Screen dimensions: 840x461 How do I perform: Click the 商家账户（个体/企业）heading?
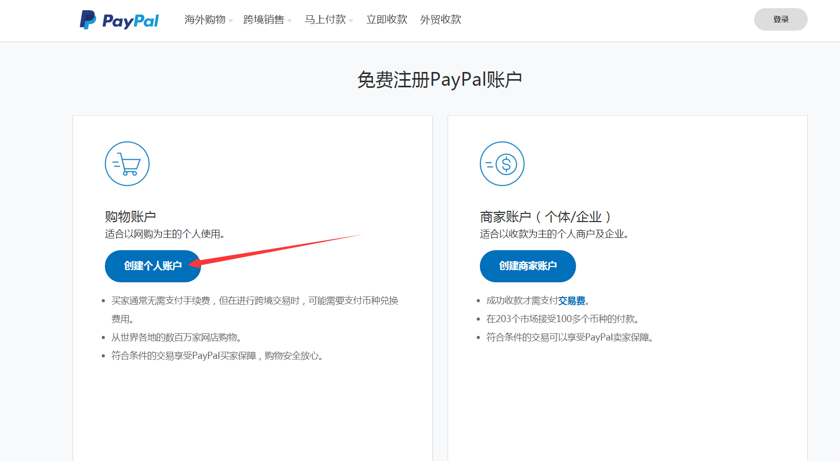click(545, 216)
